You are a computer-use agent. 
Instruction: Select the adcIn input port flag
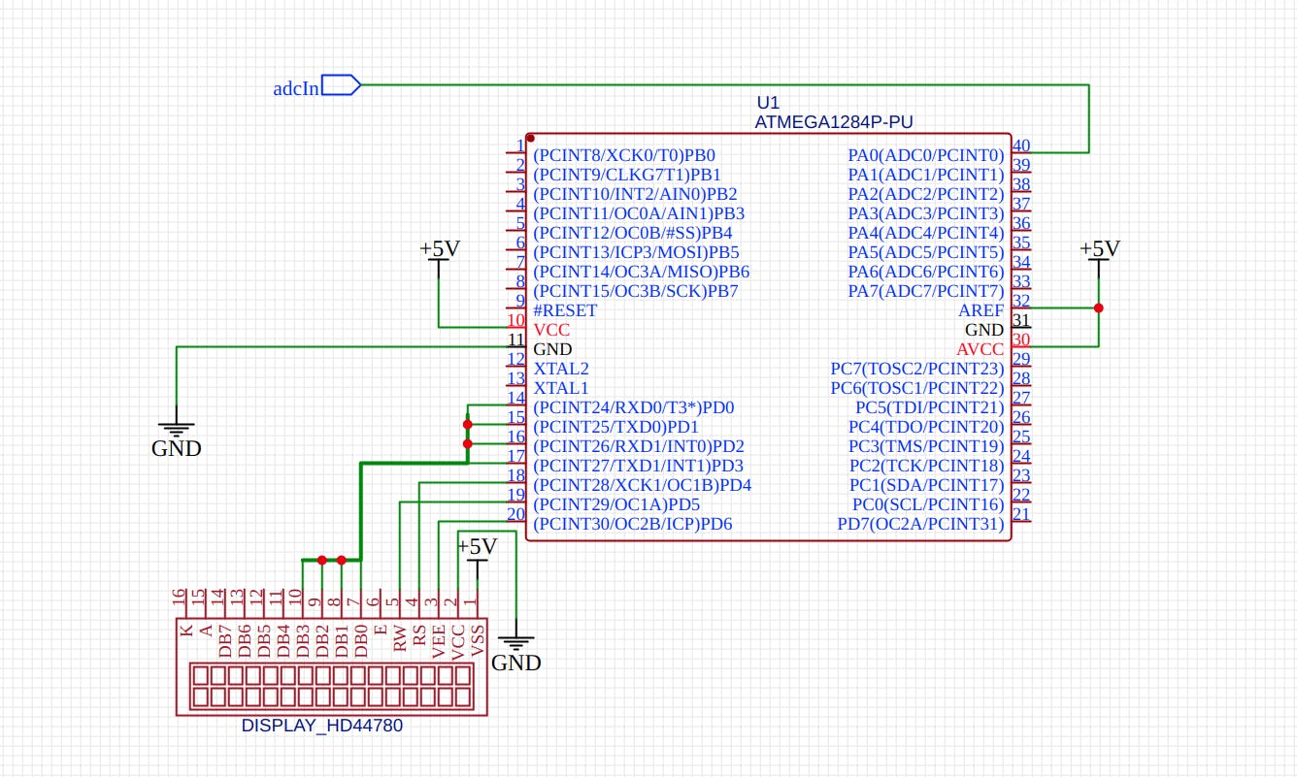pos(342,84)
